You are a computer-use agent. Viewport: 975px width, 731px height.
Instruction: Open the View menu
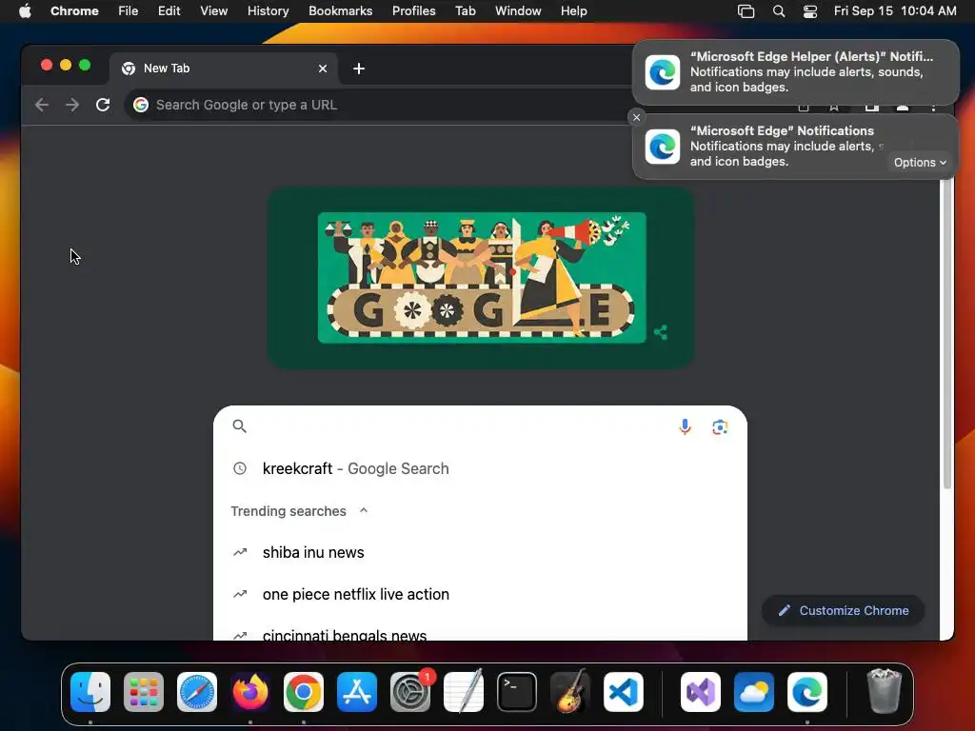(x=213, y=11)
